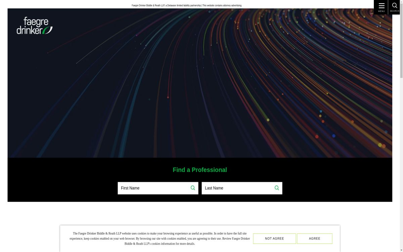The height and width of the screenshot is (252, 403).
Task: Click the scrollbar up arrow
Action: point(401,2)
